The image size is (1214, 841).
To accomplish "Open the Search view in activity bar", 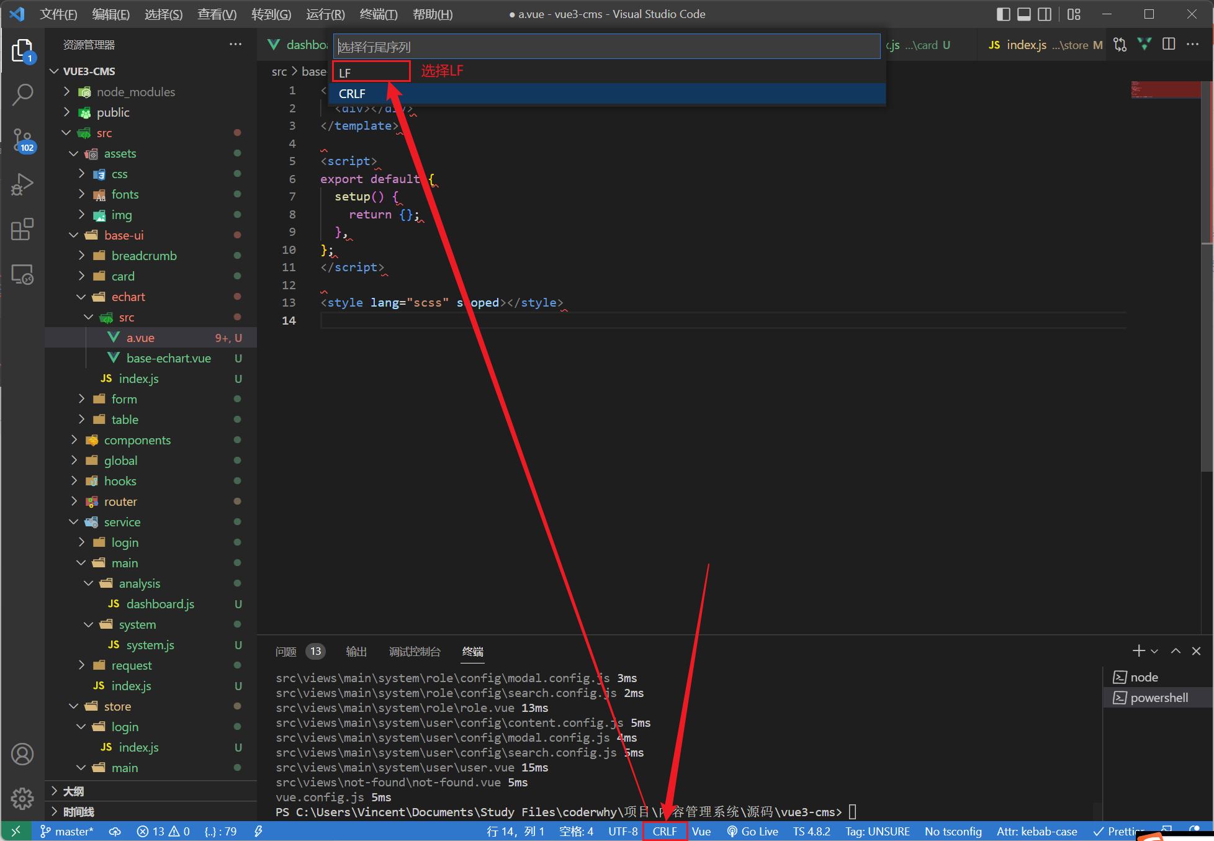I will (22, 95).
